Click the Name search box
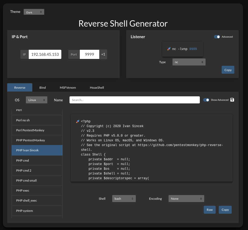 (135, 100)
